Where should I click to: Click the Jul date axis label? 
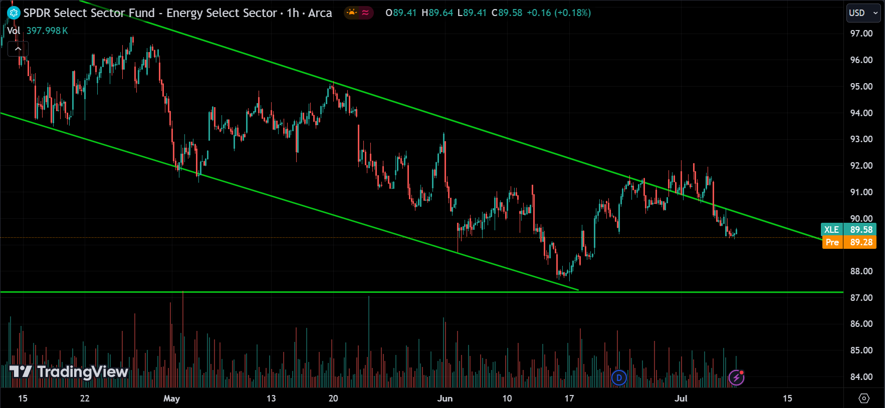tap(681, 398)
